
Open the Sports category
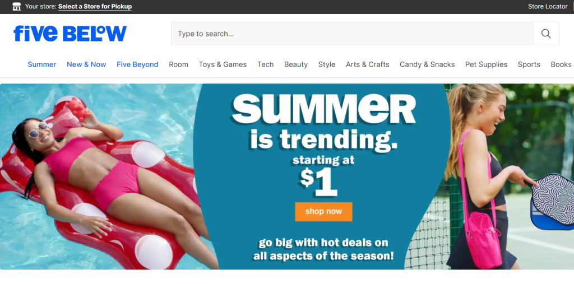(529, 64)
